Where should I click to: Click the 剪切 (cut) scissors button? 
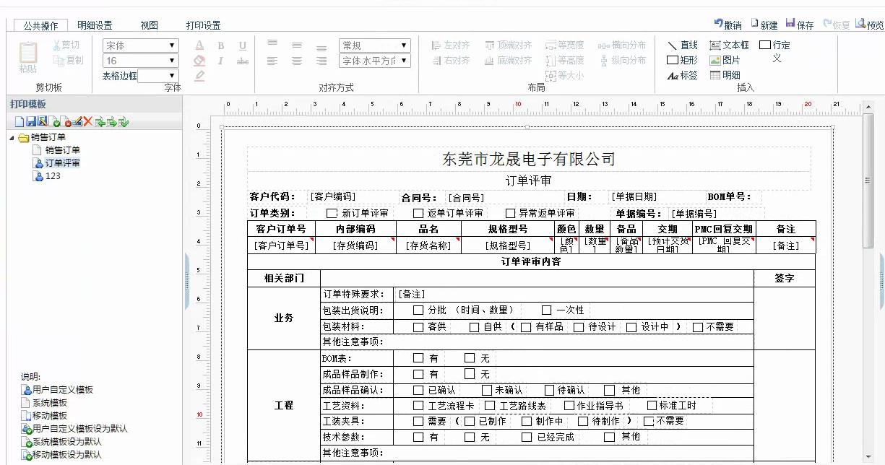click(66, 45)
